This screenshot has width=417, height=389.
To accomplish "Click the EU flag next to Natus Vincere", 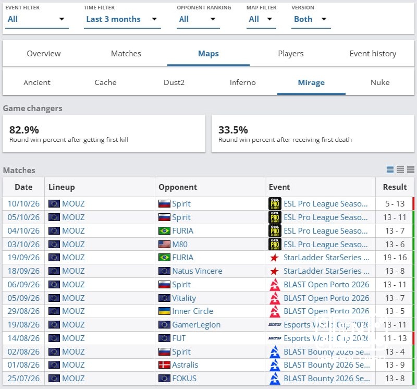I will pos(164,271).
